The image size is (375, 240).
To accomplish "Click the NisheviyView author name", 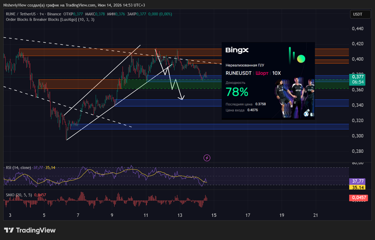I will [x=15, y=5].
